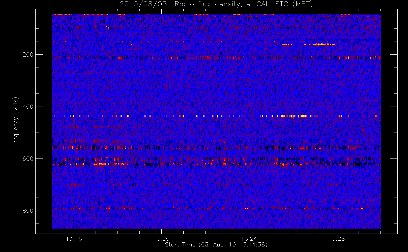Click the 13:16 time tick label
Image resolution: width=408 pixels, height=252 pixels.
[x=74, y=238]
